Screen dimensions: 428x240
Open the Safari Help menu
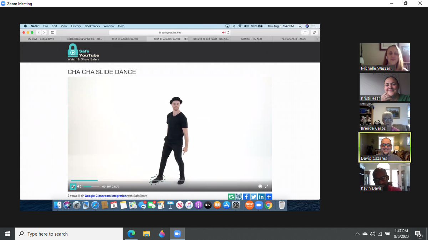(121, 26)
